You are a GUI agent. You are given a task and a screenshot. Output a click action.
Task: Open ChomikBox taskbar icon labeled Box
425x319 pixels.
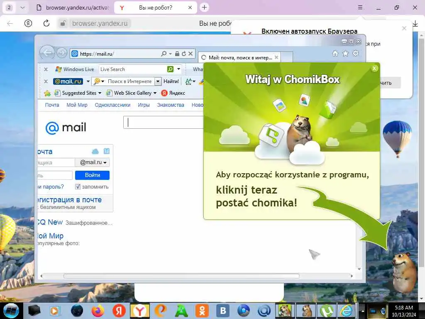285,311
